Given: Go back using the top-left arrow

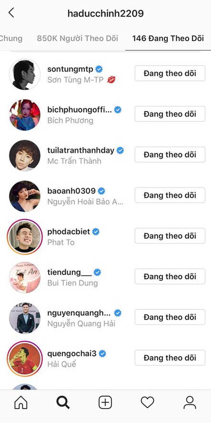Looking at the screenshot, I should 12,13.
